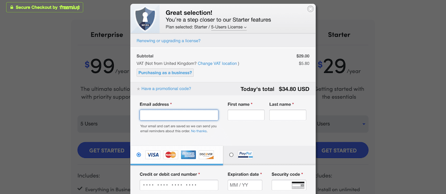
Task: Open the Enterprise 5 Users dropdown
Action: [x=104, y=124]
